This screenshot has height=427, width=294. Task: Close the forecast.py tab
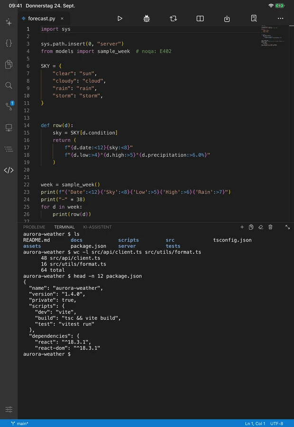(62, 19)
